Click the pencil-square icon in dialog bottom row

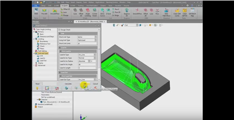[x=47, y=88]
